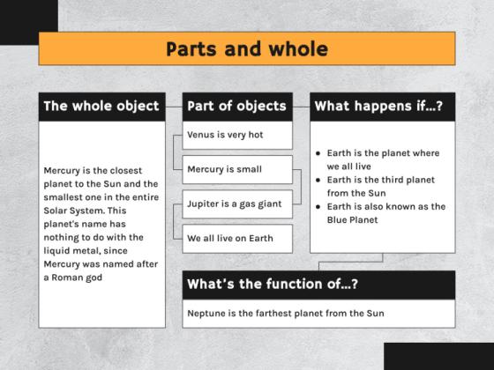Select the 'Venus is very hot' box
Image resolution: width=494 pixels, height=370 pixels.
tap(237, 136)
